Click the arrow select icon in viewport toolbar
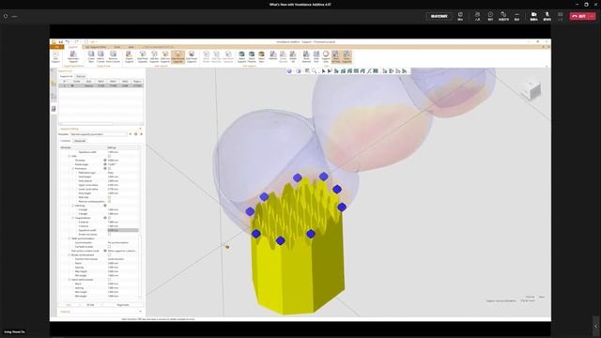Viewport: 601px width, 338px height. 323,71
